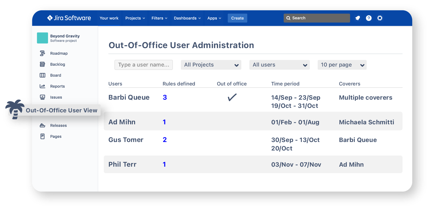
Task: Open Out-Of-Office User View in sidebar
Action: 62,110
